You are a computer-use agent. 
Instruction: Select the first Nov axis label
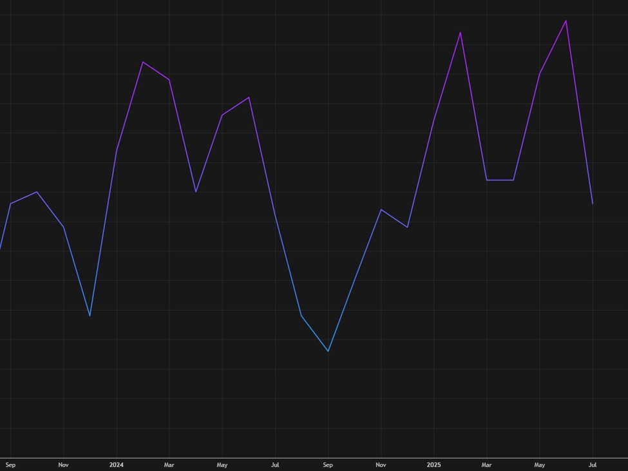coord(63,465)
